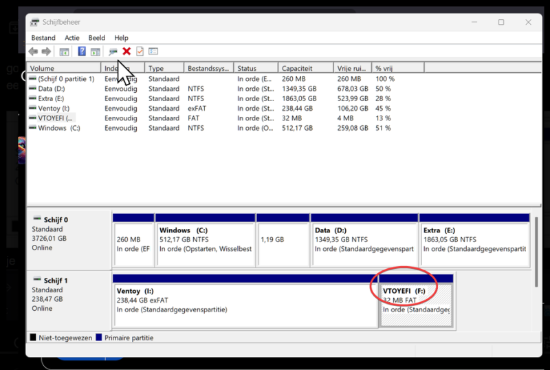Click the Forward arrow toolbar icon
Image resolution: width=550 pixels, height=370 pixels.
[x=46, y=52]
